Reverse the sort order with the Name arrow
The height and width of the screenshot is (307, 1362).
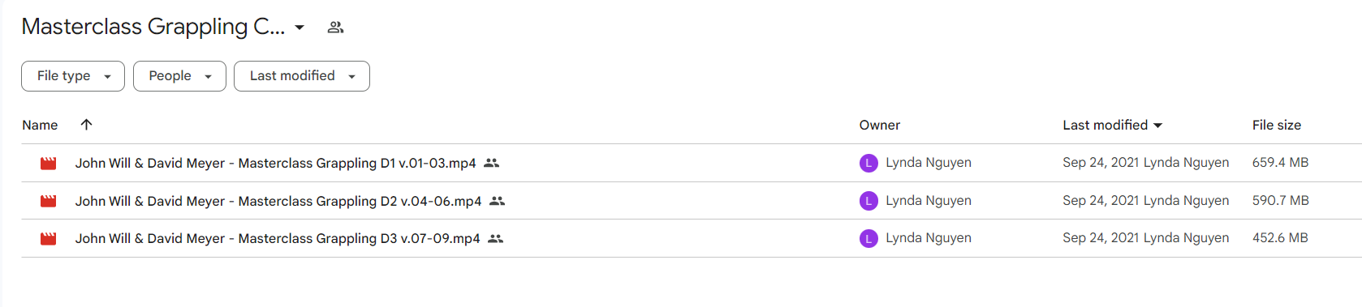[86, 125]
